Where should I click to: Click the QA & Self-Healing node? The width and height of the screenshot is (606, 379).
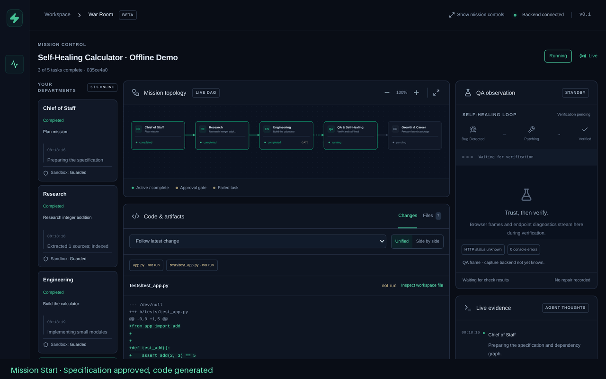tap(350, 135)
